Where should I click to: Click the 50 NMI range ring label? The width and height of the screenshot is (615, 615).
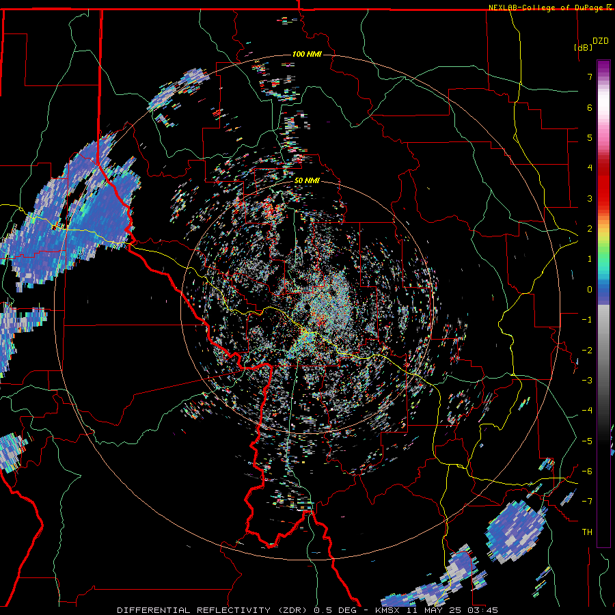pyautogui.click(x=307, y=181)
